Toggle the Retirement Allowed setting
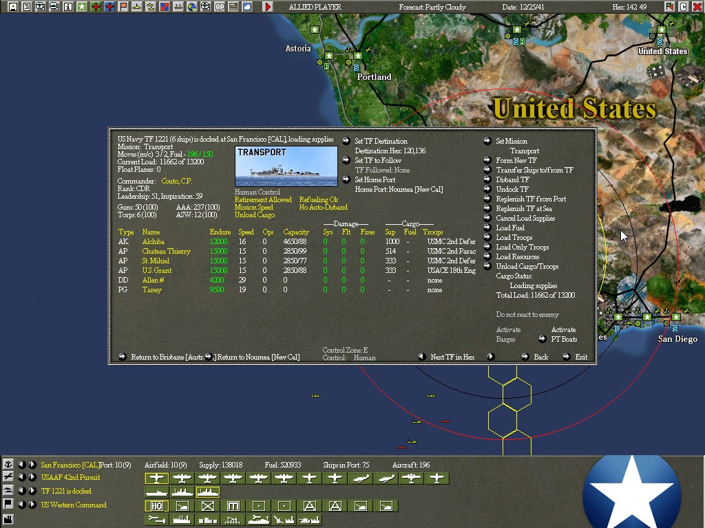 (x=263, y=199)
